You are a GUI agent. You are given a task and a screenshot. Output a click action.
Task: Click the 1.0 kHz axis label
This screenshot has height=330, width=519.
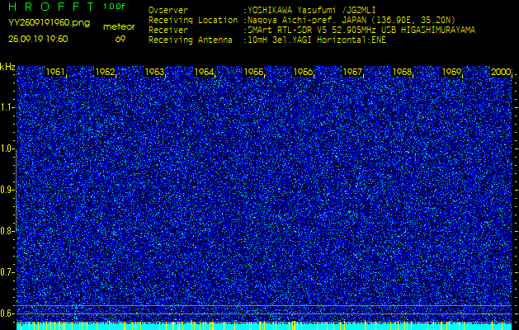click(x=7, y=149)
